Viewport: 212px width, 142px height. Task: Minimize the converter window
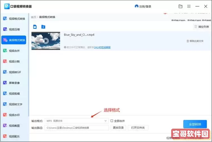[x=197, y=6]
